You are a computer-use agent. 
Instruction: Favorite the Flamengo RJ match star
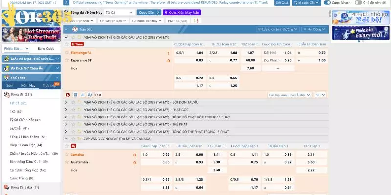[67, 53]
